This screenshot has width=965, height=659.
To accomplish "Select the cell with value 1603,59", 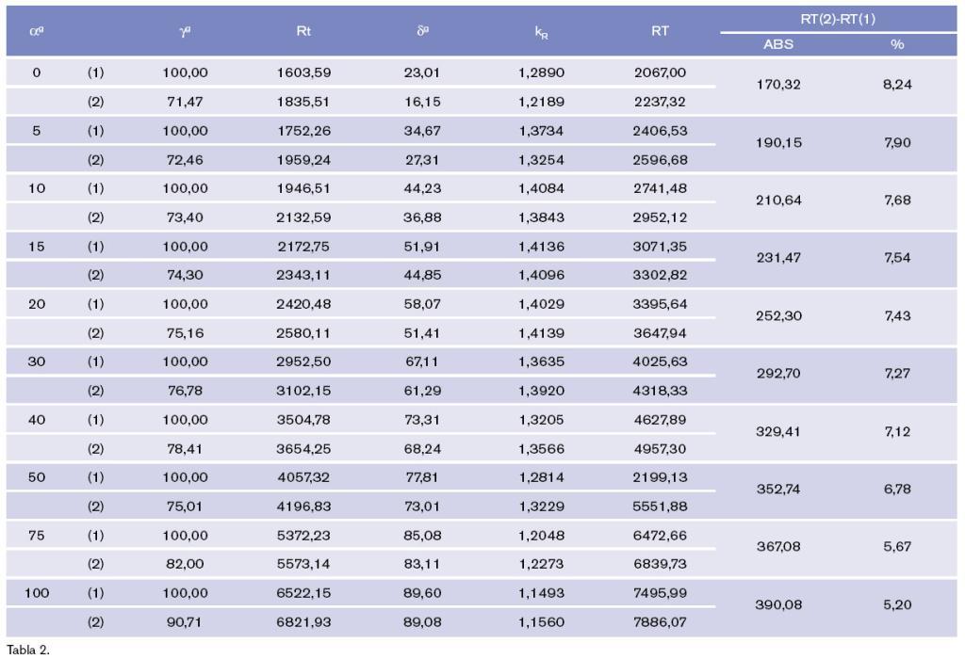I will [x=303, y=72].
